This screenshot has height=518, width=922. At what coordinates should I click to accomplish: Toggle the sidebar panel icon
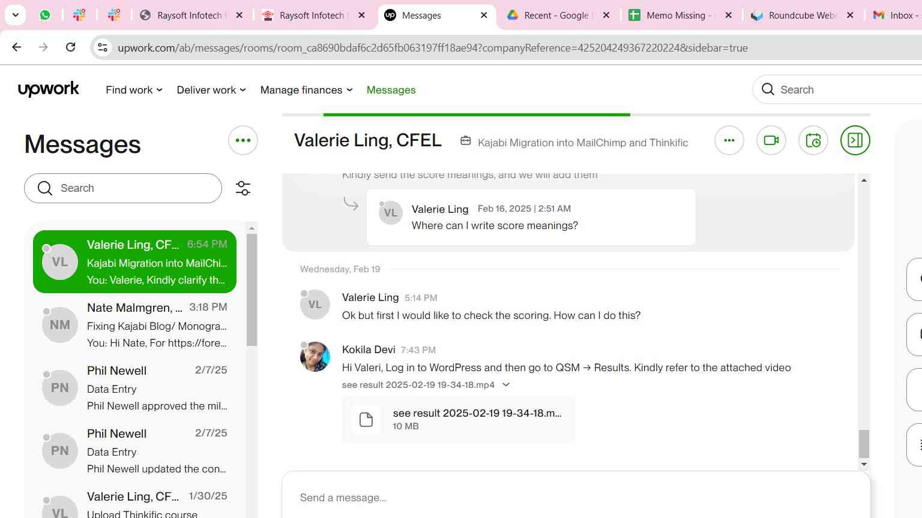[855, 140]
